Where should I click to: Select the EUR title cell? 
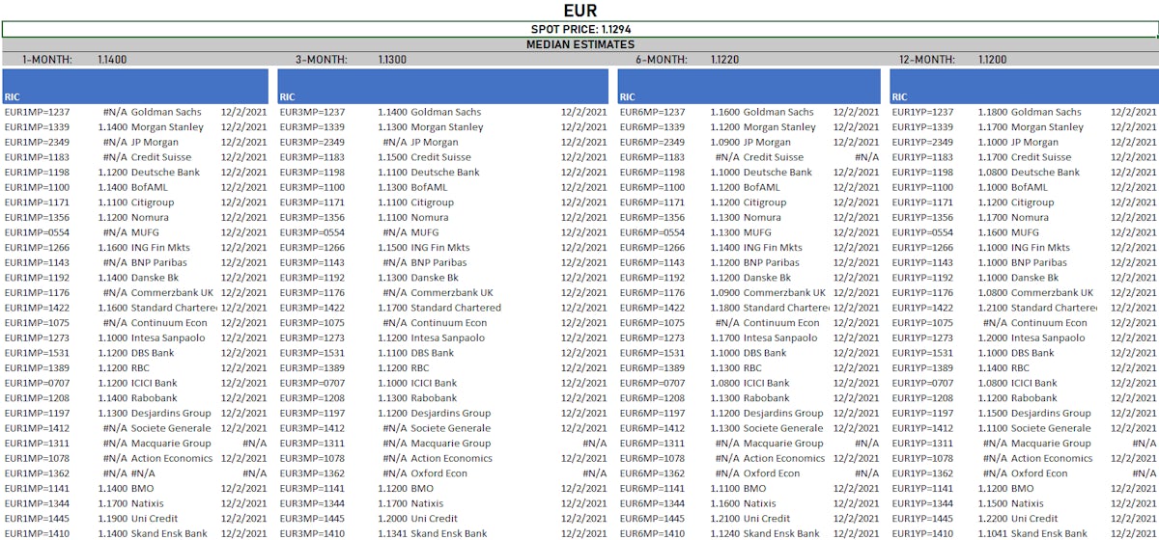coord(579,11)
